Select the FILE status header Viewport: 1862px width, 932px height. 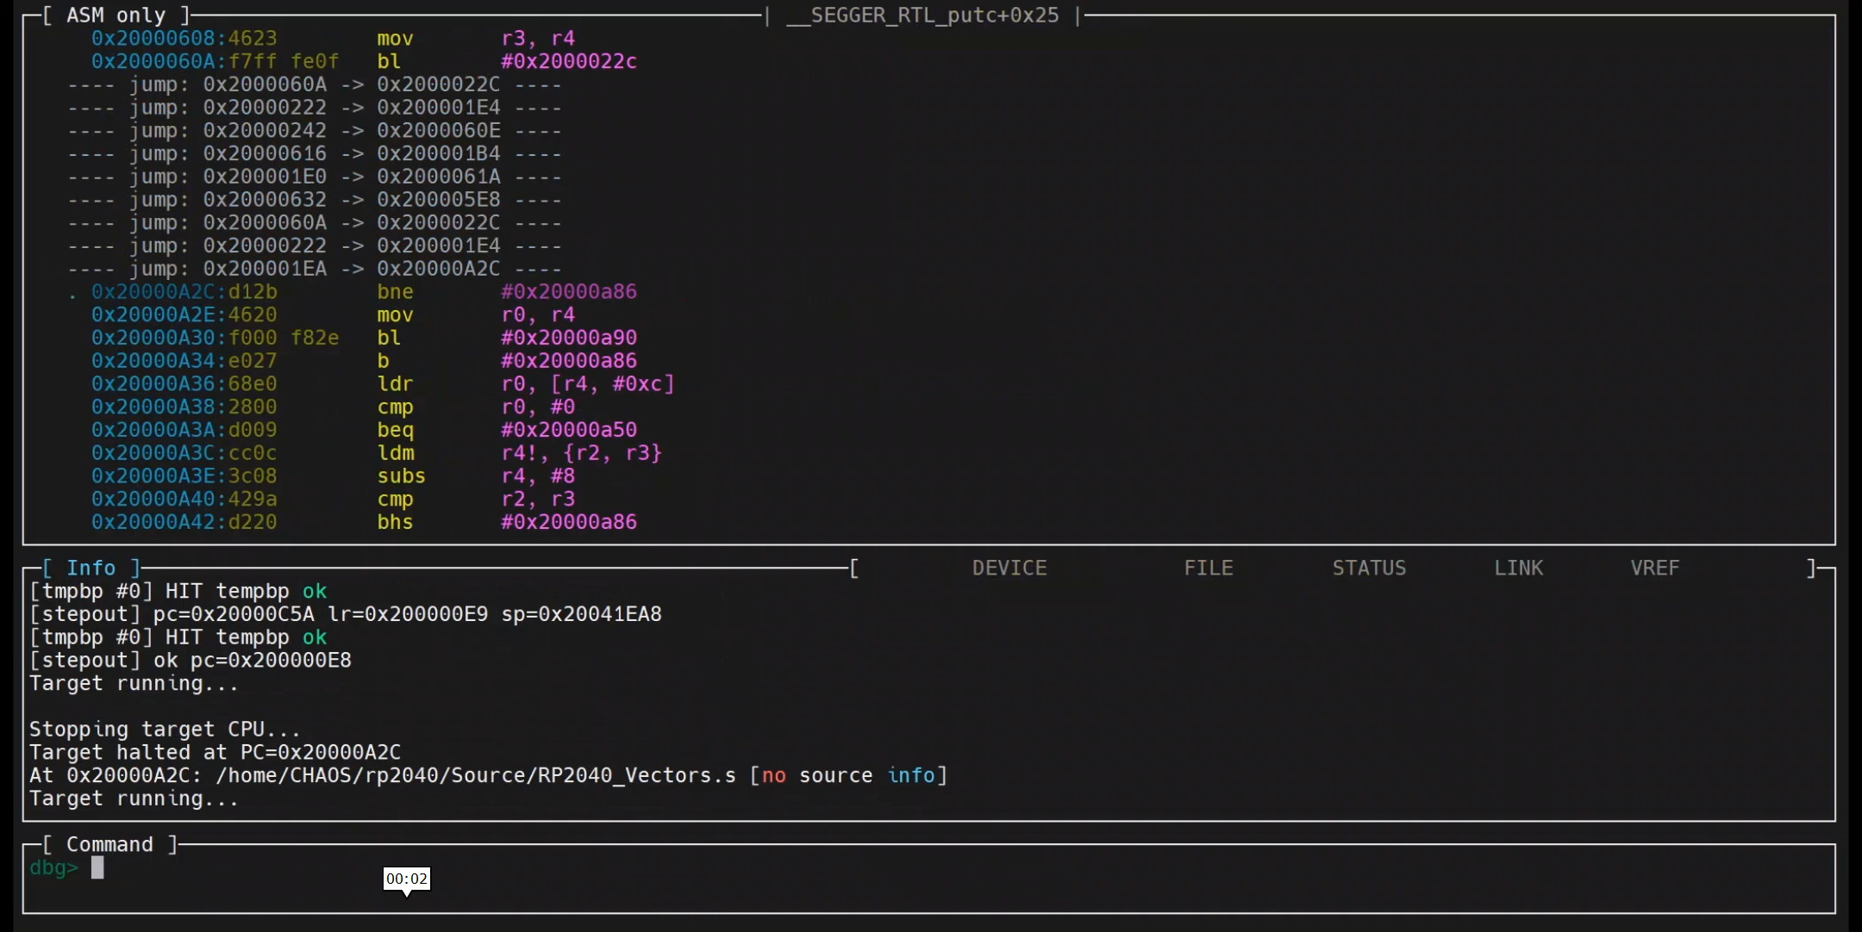point(1208,569)
